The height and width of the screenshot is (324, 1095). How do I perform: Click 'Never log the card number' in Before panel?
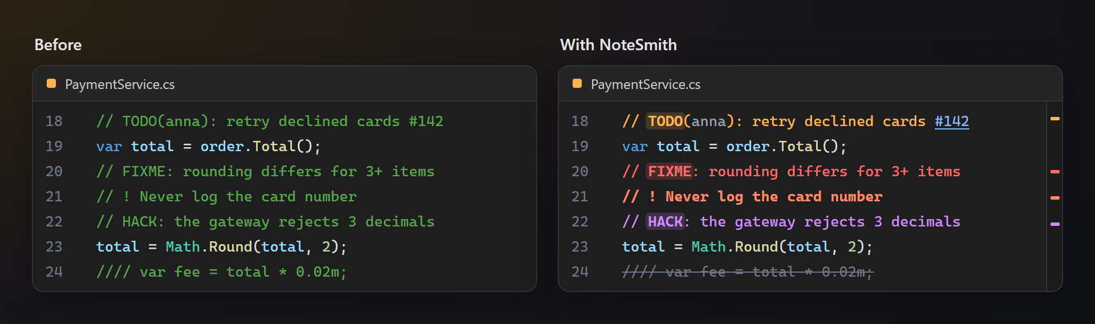[248, 197]
